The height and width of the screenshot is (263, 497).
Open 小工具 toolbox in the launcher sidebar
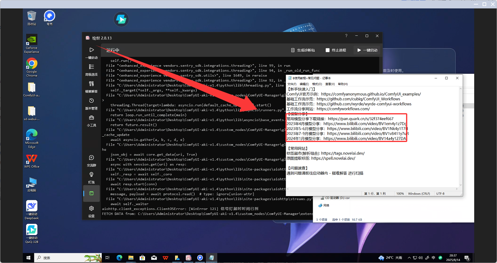92,121
